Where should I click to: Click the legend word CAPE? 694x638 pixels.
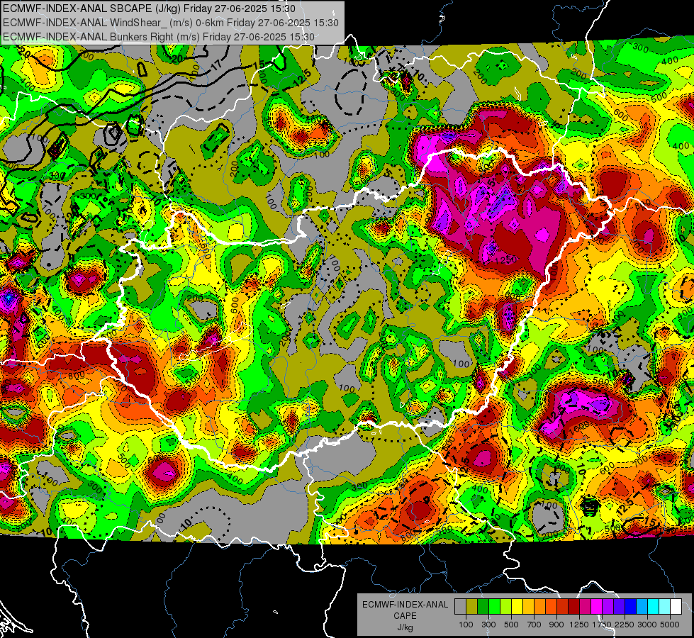tap(405, 616)
